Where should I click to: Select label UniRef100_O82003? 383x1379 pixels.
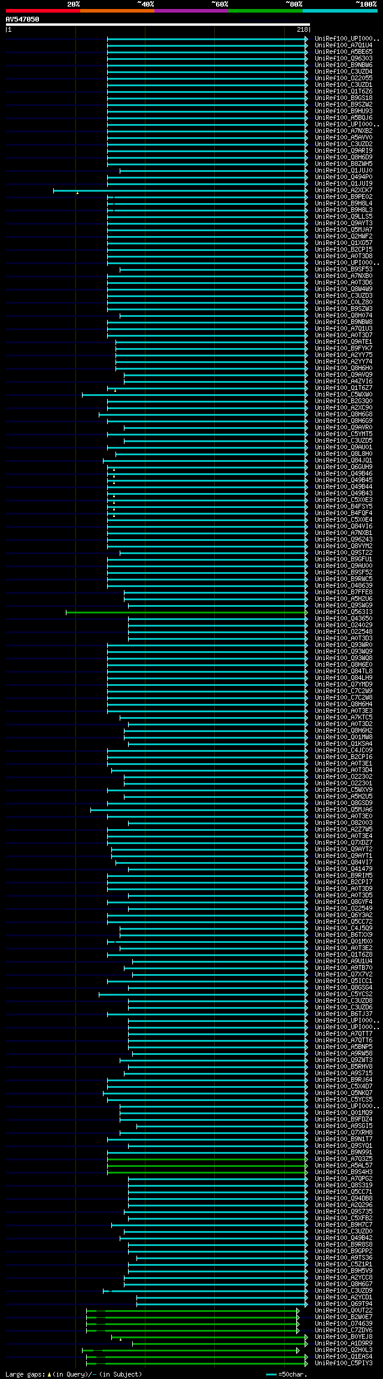(x=344, y=822)
